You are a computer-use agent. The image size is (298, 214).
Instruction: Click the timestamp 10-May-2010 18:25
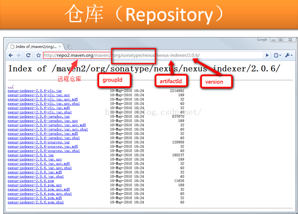[127, 151]
